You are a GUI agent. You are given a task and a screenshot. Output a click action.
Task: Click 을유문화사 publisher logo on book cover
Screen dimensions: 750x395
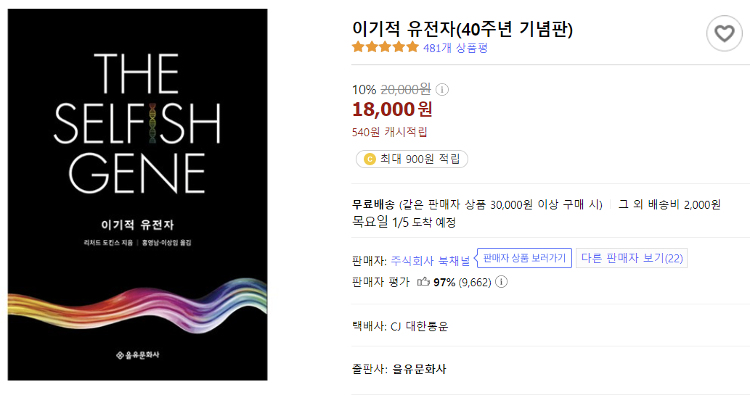click(x=137, y=354)
